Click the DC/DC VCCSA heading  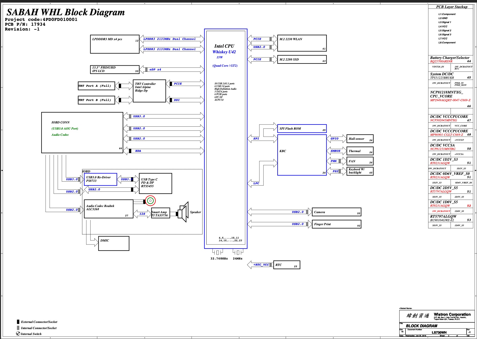442,145
